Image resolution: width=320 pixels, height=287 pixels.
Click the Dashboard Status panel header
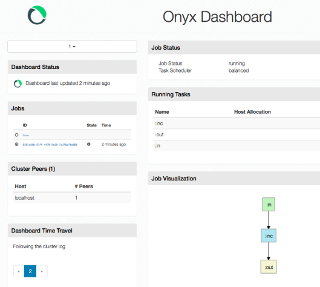coord(72,67)
